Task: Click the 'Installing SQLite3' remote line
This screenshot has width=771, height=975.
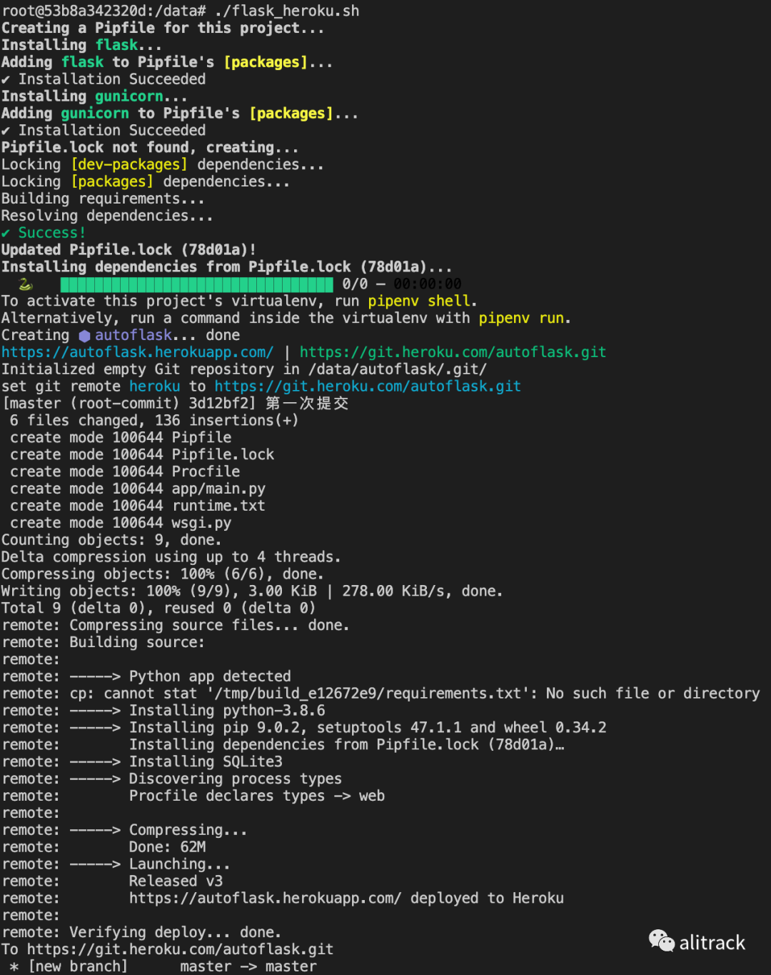Action: pos(142,761)
